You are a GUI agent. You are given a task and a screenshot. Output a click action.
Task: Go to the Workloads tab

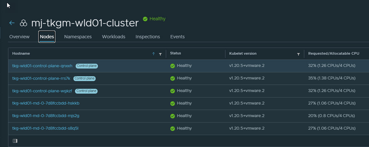[114, 37]
